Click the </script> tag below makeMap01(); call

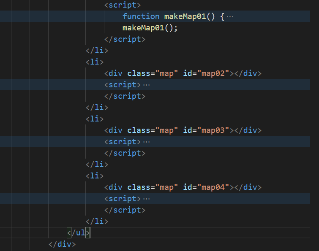click(125, 39)
